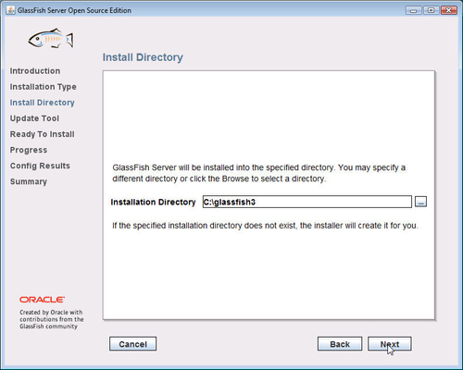Maximize the installer window
This screenshot has width=463, height=370.
pyautogui.click(x=431, y=10)
